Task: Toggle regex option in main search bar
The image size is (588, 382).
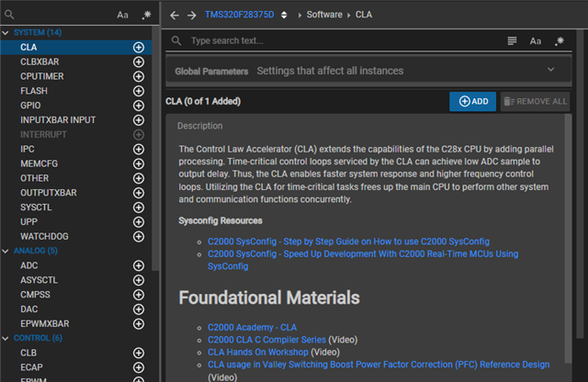Action: [x=558, y=41]
